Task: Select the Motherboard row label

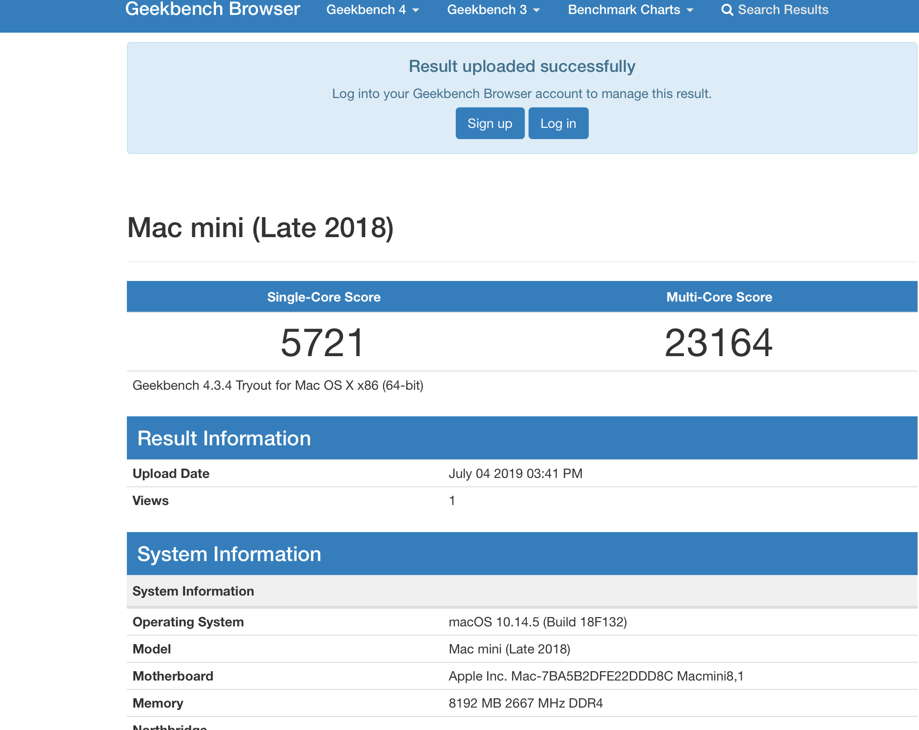Action: [173, 676]
